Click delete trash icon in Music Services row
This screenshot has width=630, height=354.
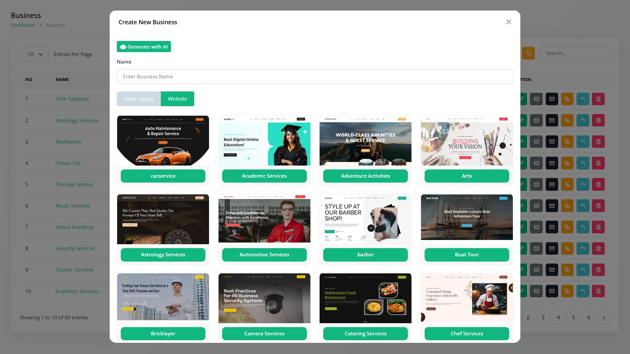pyautogui.click(x=598, y=206)
